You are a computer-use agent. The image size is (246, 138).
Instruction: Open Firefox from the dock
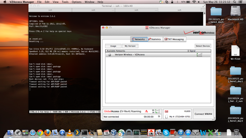tap(47, 132)
